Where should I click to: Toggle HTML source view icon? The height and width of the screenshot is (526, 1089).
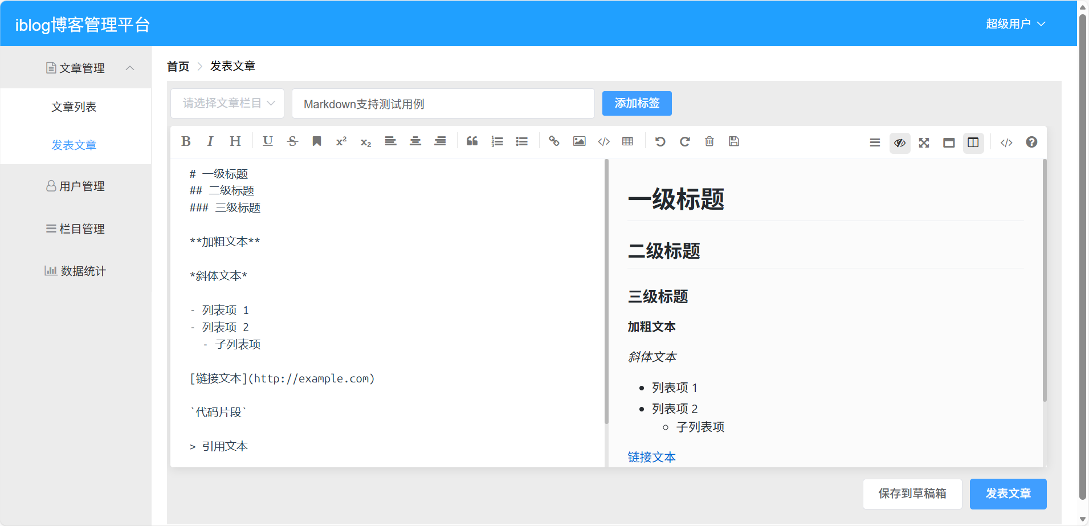click(x=1006, y=142)
